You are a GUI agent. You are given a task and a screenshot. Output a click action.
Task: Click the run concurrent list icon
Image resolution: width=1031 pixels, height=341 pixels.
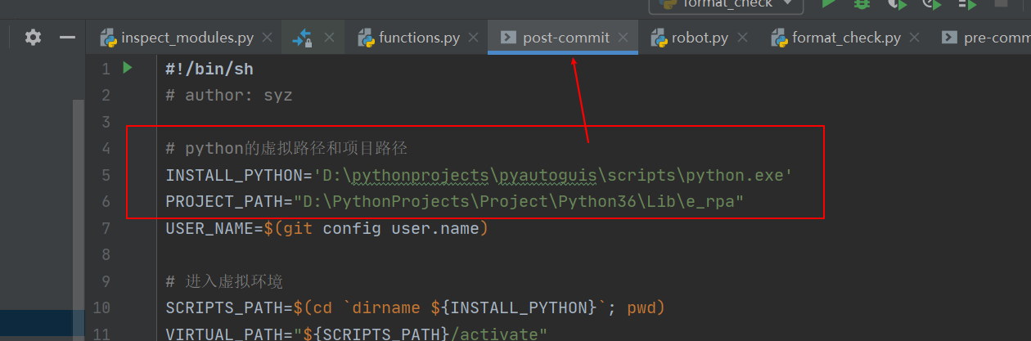tap(967, 4)
